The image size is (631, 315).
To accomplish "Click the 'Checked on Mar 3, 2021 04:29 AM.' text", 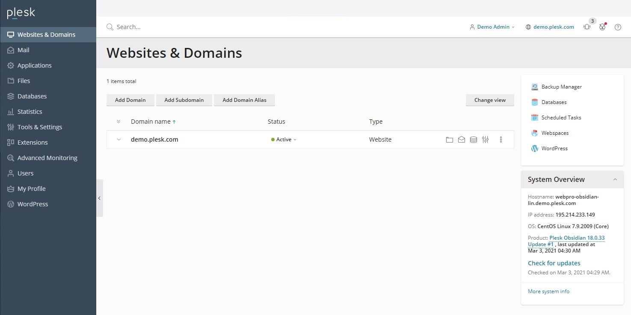I will click(x=569, y=273).
